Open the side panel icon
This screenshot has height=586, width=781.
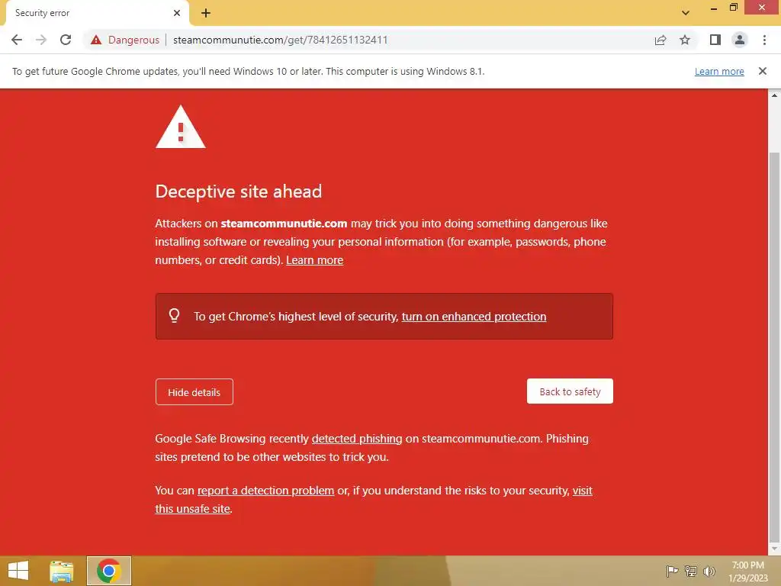715,40
